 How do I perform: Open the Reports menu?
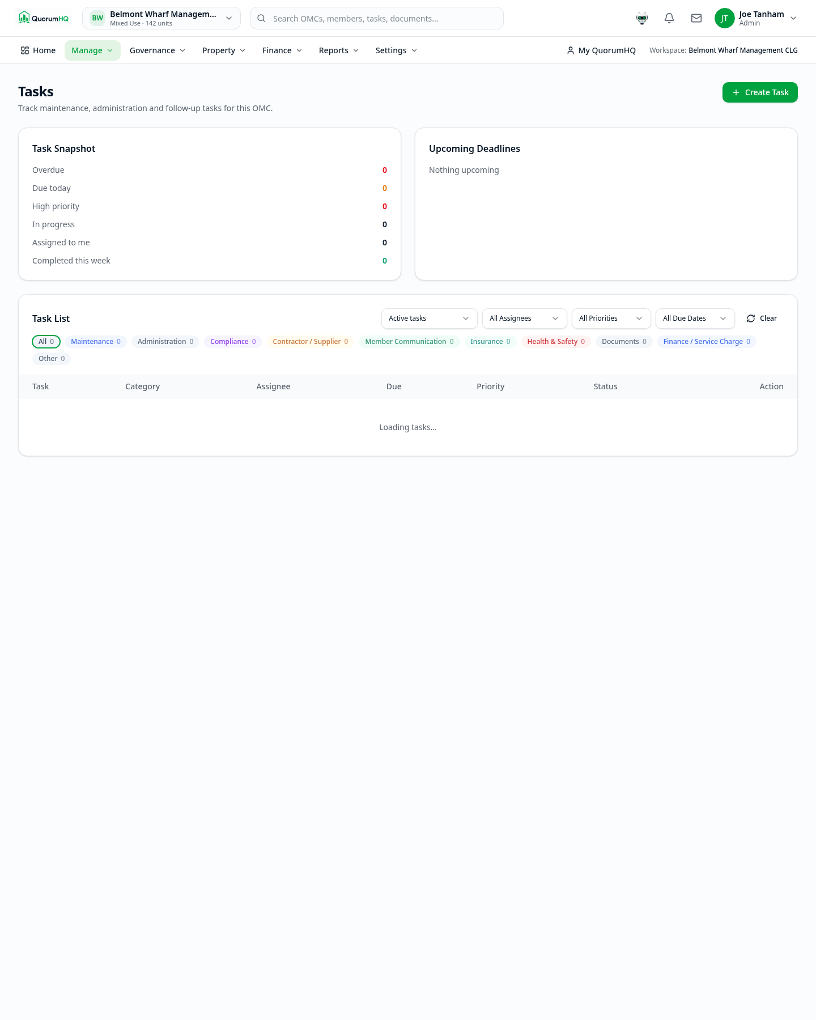[x=339, y=50]
